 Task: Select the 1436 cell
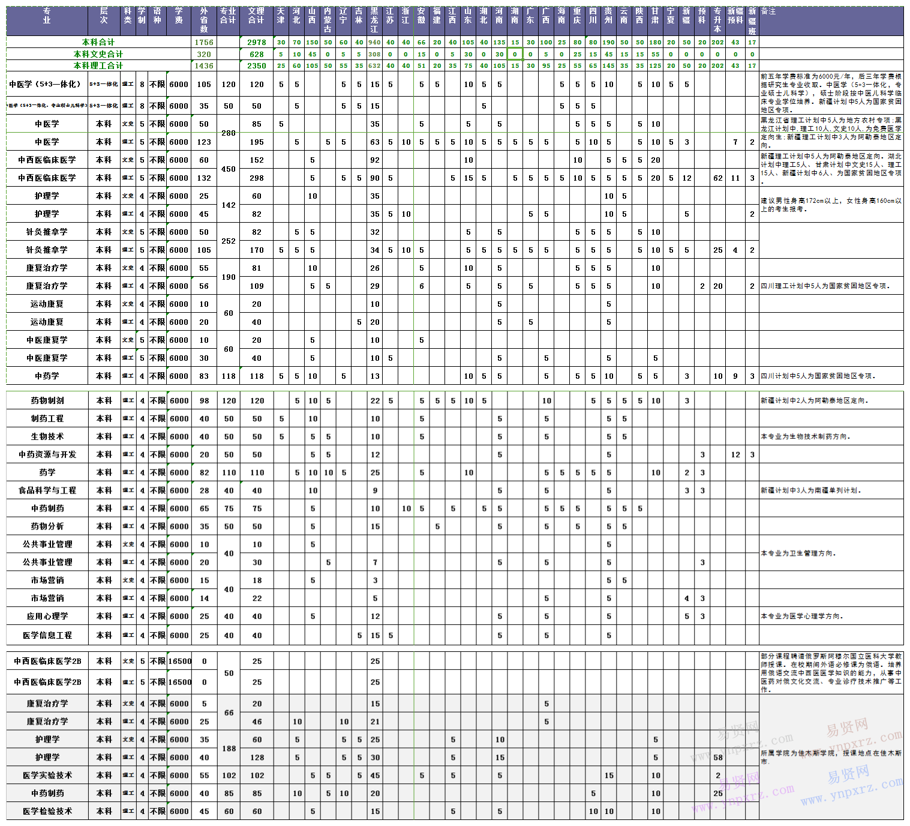[204, 65]
